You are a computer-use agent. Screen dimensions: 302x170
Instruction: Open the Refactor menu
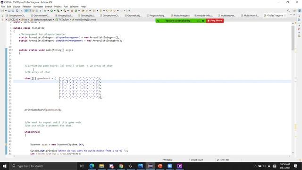(x=27, y=7)
